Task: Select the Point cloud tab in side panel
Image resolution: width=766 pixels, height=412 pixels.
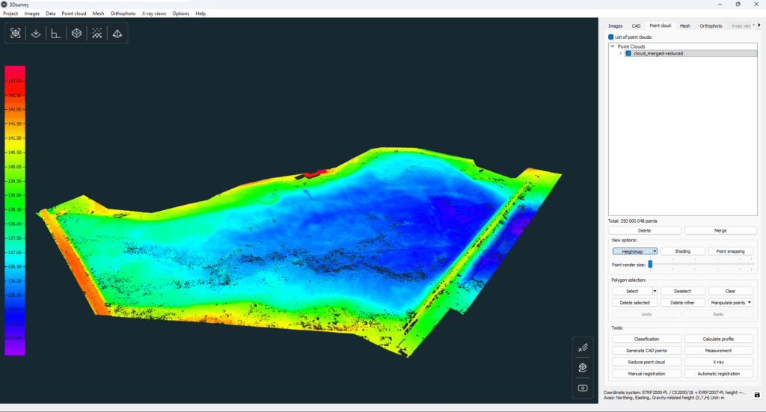Action: pos(660,25)
